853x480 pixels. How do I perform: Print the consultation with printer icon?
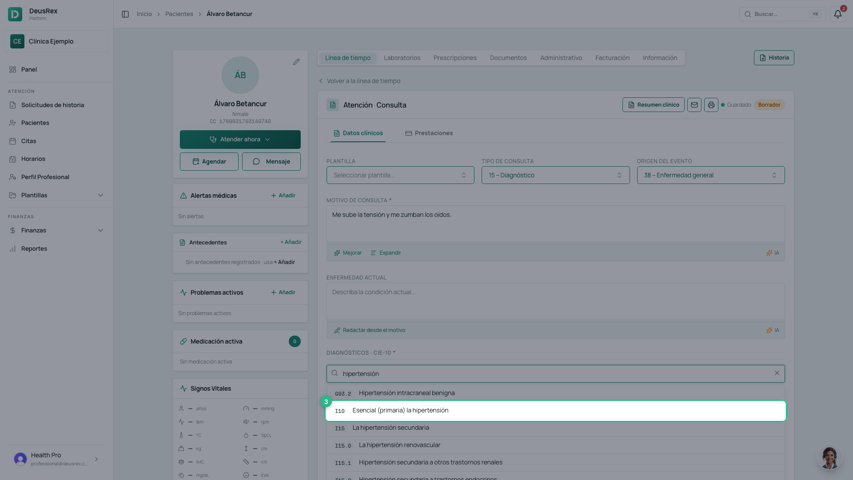[x=711, y=105]
